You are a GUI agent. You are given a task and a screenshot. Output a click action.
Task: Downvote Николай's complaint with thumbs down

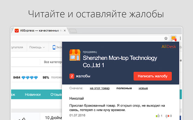point(167,116)
